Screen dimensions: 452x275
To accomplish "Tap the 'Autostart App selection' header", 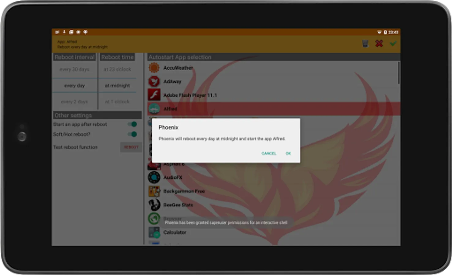I will point(274,57).
